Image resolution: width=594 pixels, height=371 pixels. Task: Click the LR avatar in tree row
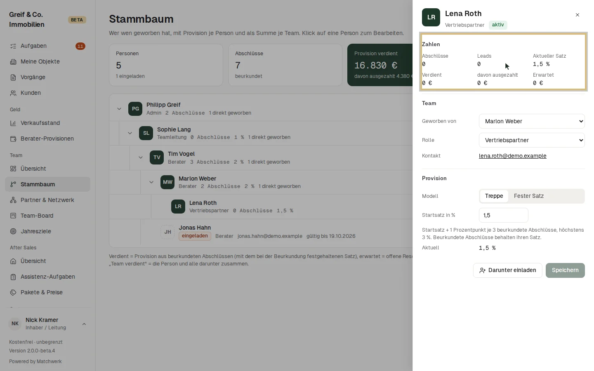(x=178, y=207)
